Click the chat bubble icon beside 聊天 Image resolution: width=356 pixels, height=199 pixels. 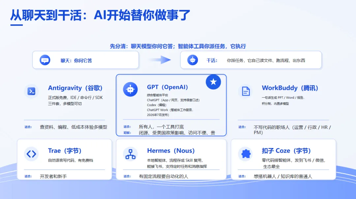pos(45,60)
